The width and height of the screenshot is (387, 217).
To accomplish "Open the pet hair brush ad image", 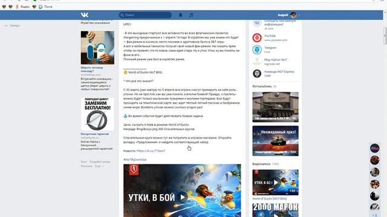I will (97, 48).
